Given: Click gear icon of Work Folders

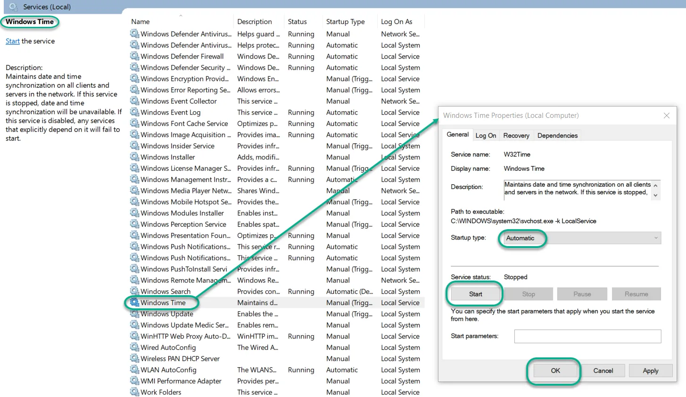Looking at the screenshot, I should click(135, 392).
